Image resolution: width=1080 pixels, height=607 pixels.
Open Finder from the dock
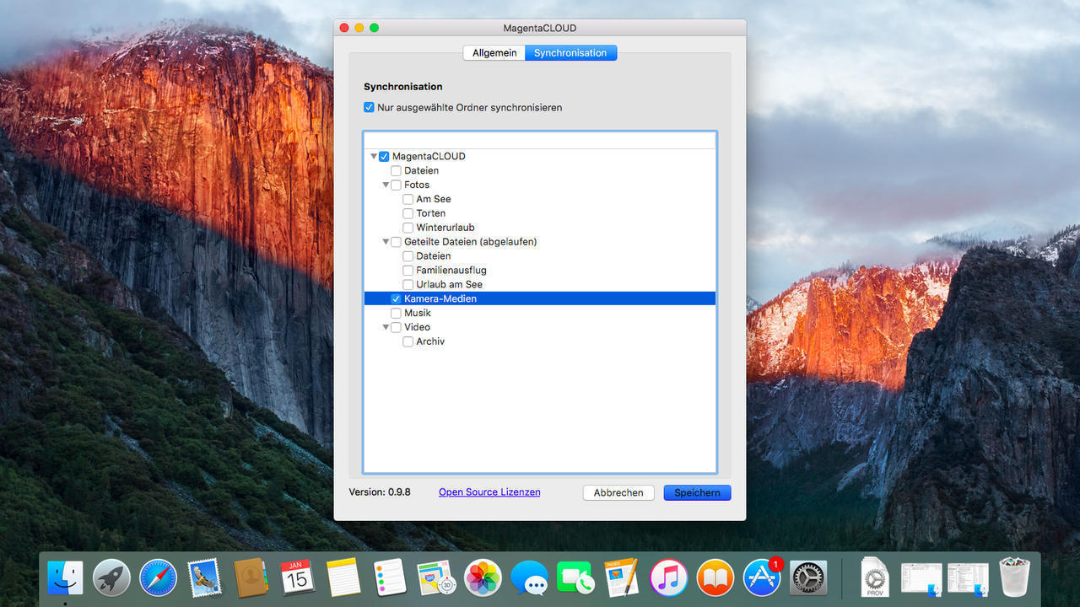(65, 578)
